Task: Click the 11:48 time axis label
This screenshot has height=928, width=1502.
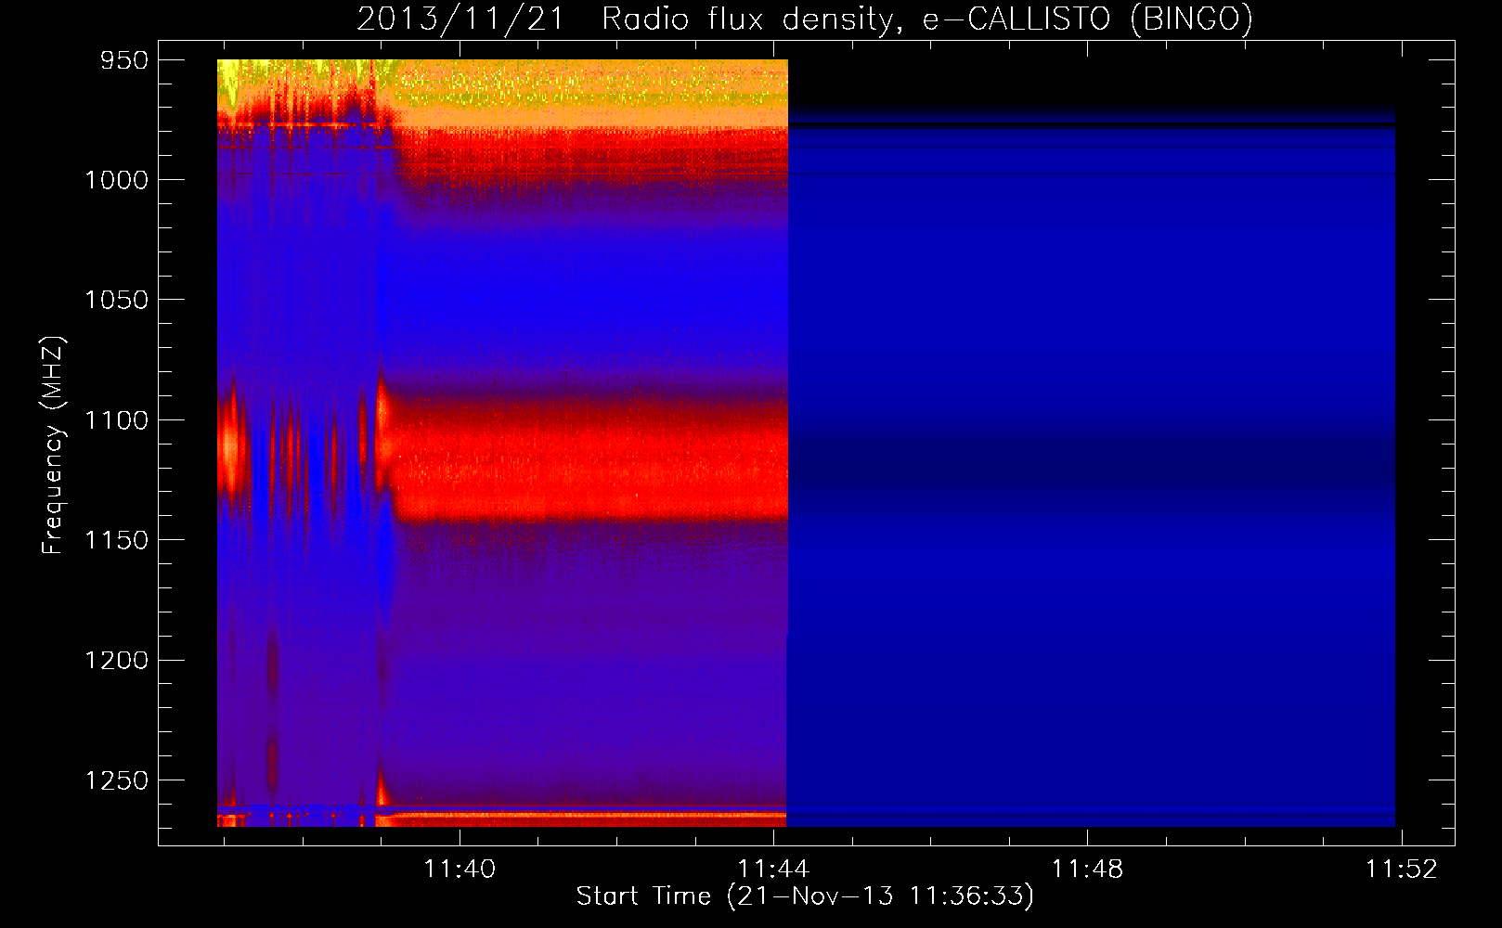Action: coord(1087,869)
